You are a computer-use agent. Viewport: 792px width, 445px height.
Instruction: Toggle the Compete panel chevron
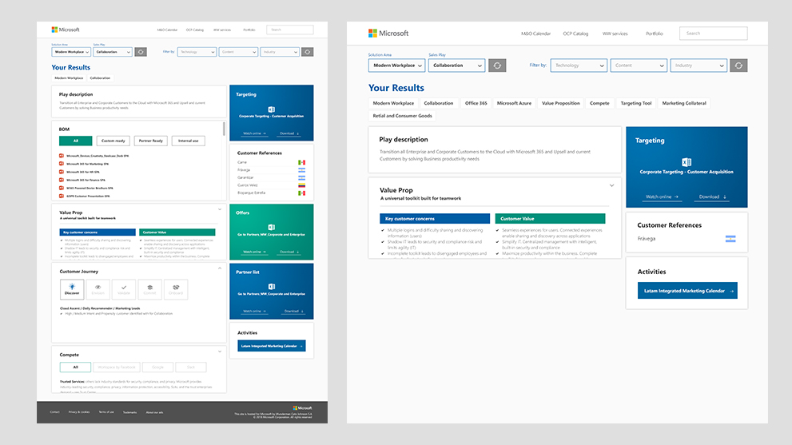coord(220,352)
